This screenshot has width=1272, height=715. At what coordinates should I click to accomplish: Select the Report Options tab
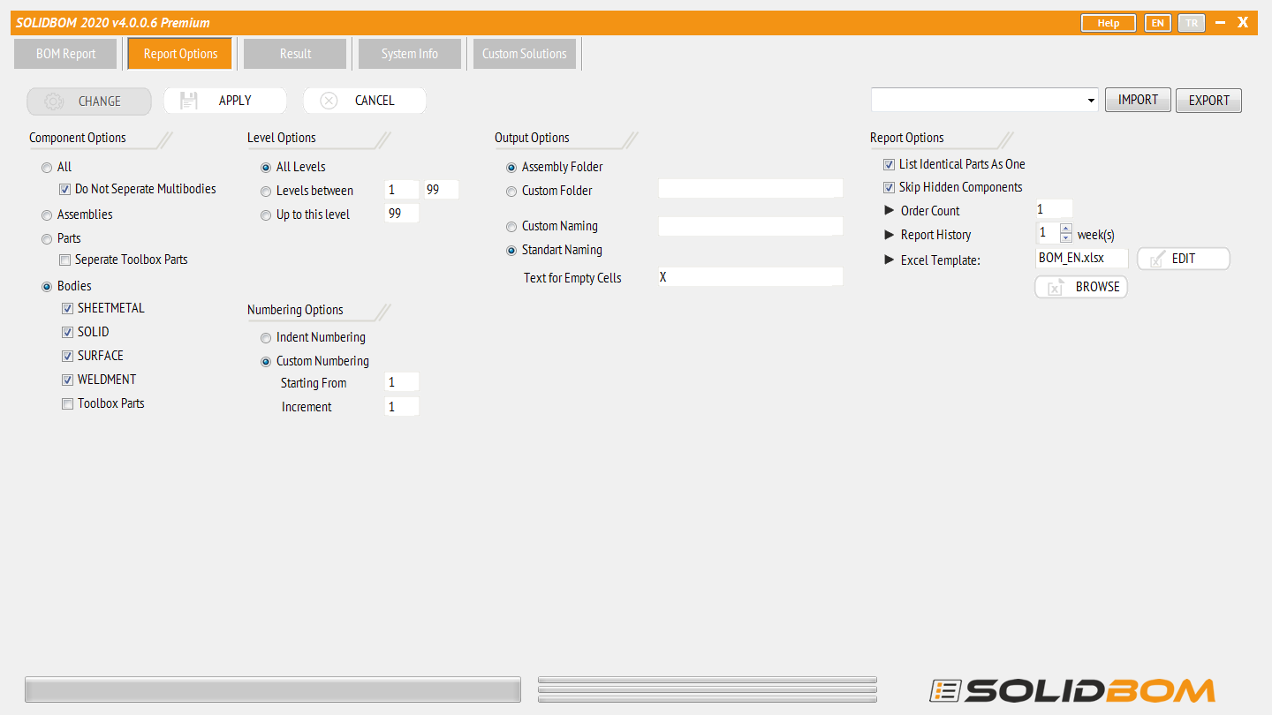[180, 54]
